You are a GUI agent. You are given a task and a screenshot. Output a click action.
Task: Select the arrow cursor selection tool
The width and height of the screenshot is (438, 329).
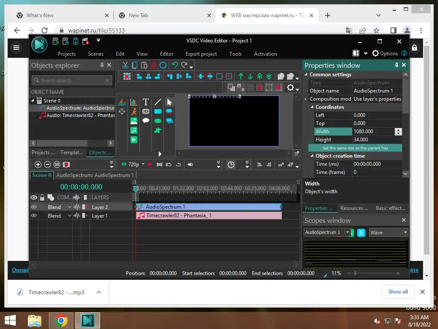point(169,102)
